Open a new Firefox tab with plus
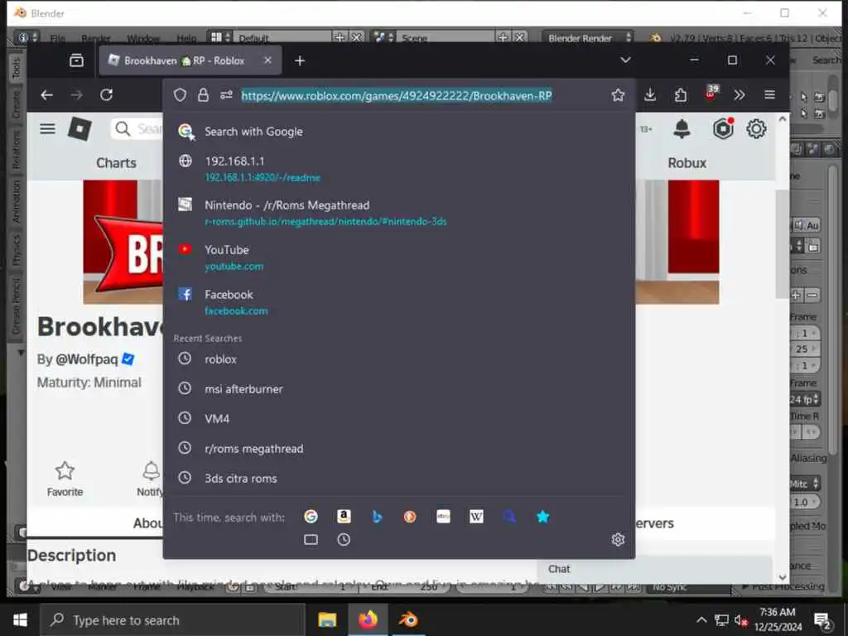 coord(300,60)
